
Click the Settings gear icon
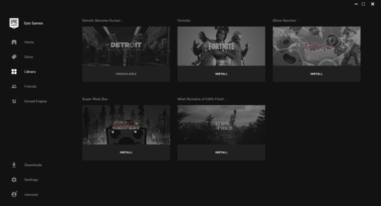click(x=14, y=180)
